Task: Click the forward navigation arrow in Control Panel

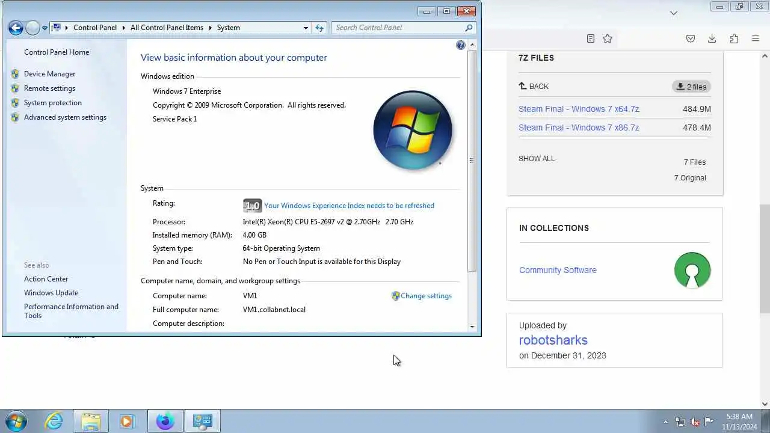Action: (32, 28)
